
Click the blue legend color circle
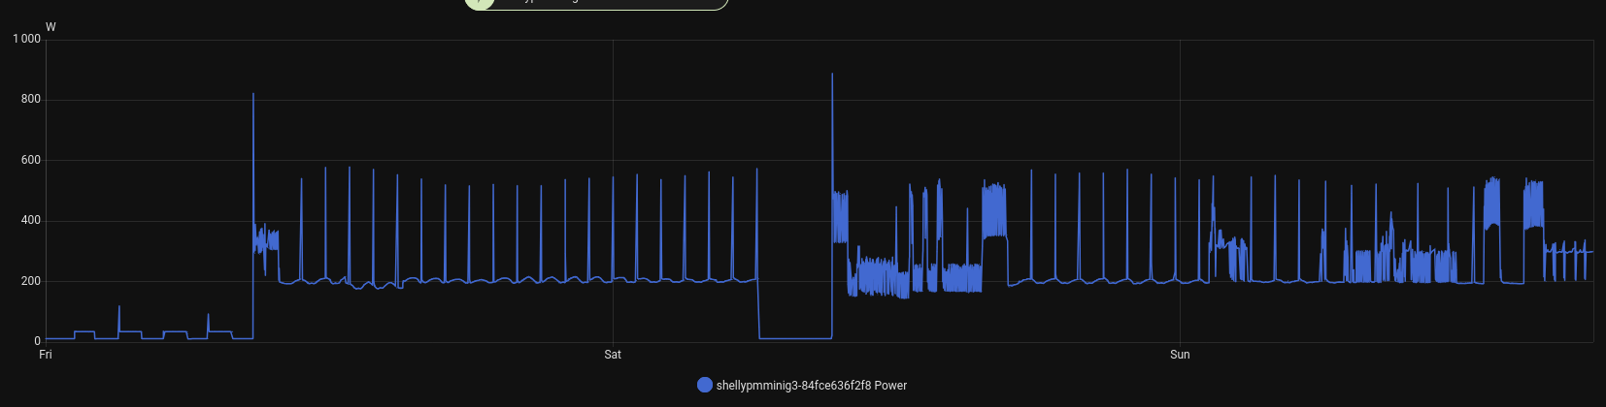tap(705, 385)
